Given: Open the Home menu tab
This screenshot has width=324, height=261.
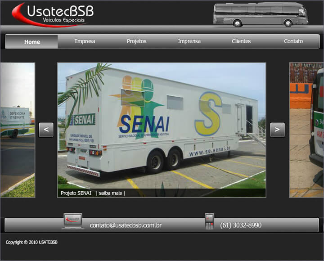Looking at the screenshot, I should point(32,42).
